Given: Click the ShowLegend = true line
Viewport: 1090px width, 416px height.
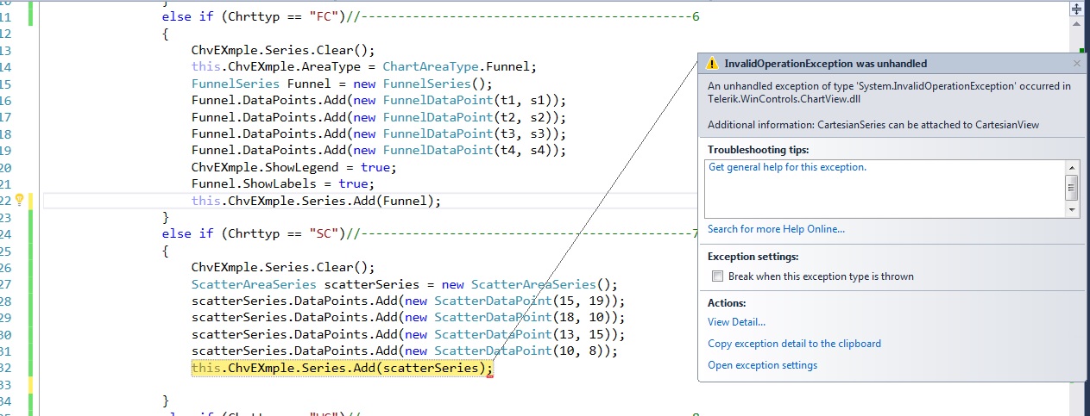Looking at the screenshot, I should coord(293,167).
